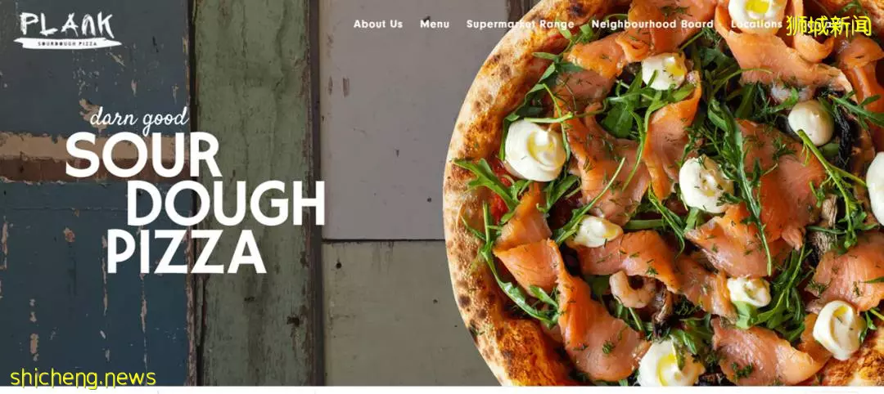The width and height of the screenshot is (884, 394).
Task: Open the Neighbourhood Board page
Action: pyautogui.click(x=652, y=25)
